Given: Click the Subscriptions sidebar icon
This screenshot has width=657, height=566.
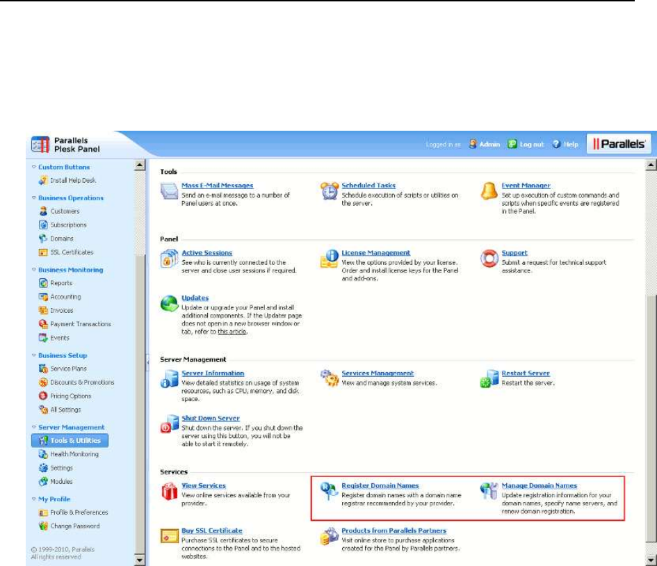Looking at the screenshot, I should pyautogui.click(x=43, y=225).
